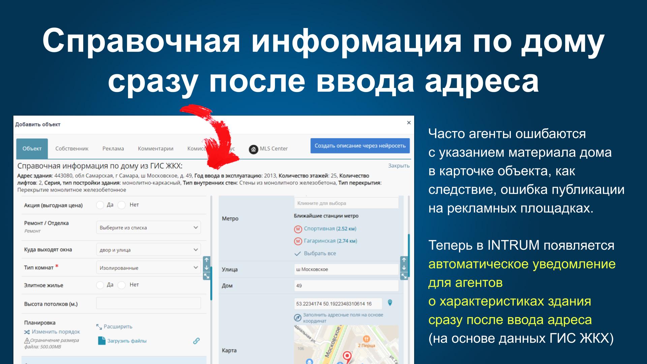
Task: Click Создать описание через нейросеть button
Action: (360, 146)
